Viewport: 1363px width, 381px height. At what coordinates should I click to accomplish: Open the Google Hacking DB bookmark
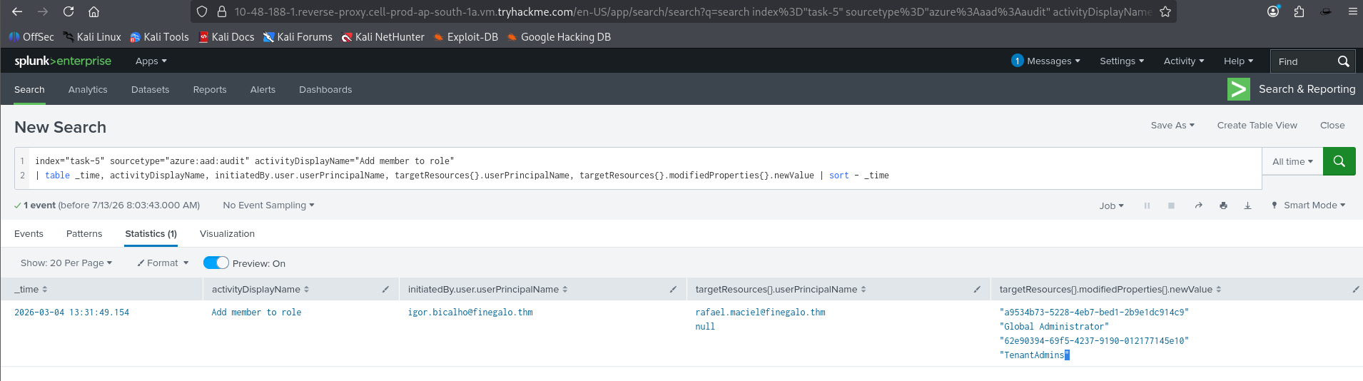[559, 37]
